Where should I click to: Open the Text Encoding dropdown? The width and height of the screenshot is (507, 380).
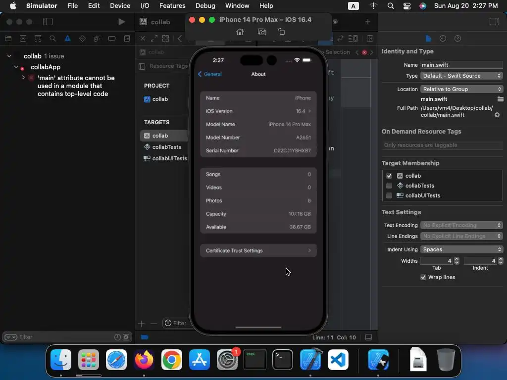pyautogui.click(x=461, y=225)
